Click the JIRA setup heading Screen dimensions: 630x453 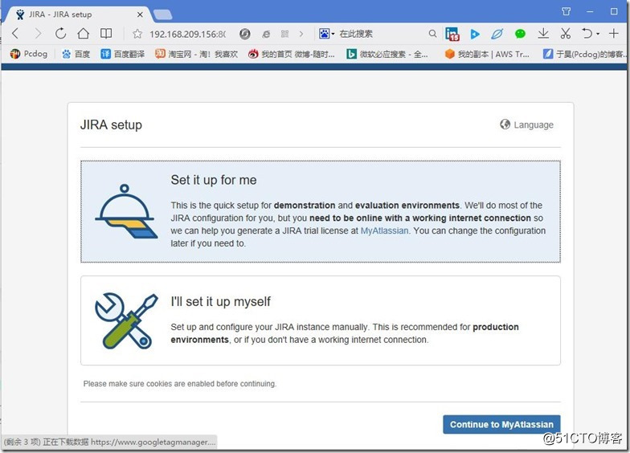111,125
